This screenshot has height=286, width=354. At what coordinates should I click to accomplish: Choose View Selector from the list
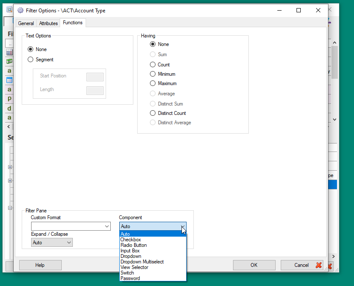tap(153, 267)
